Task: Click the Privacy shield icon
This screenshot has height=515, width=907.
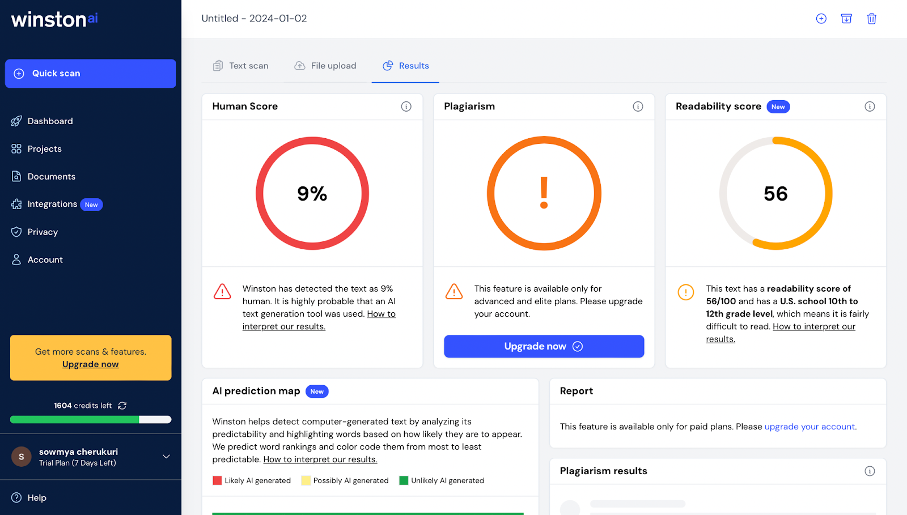Action: [16, 232]
